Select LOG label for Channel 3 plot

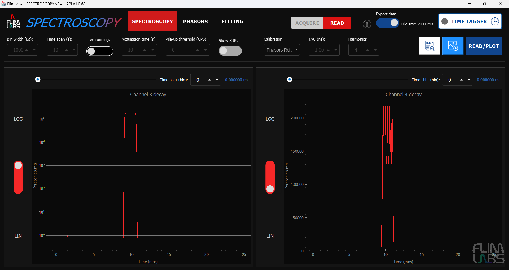point(18,119)
